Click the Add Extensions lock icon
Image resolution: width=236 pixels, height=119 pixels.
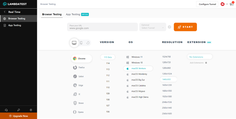point(206,63)
